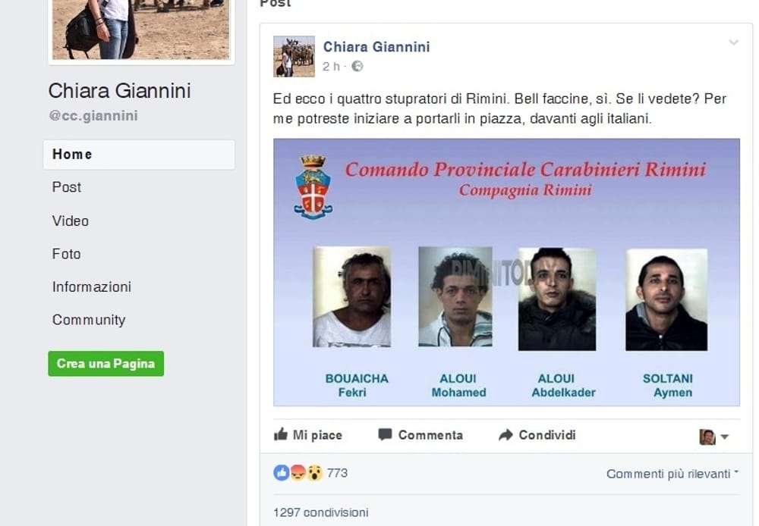Open Chiara Giannini post author link
Viewport: 759px width, 526px height.
click(376, 47)
